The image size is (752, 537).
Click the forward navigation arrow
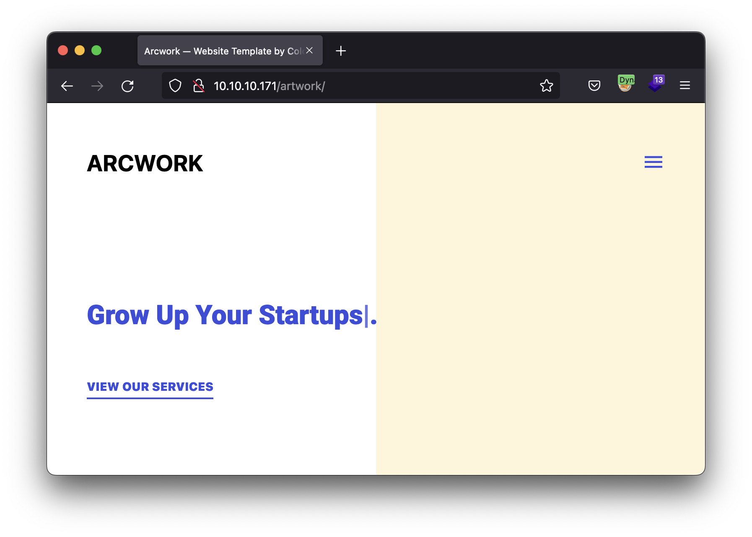point(97,86)
